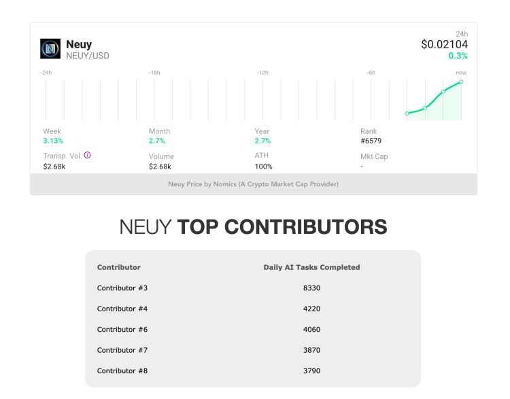Open the Neuy coin name link
Viewport: 510px width, 399px height.
tap(79, 45)
